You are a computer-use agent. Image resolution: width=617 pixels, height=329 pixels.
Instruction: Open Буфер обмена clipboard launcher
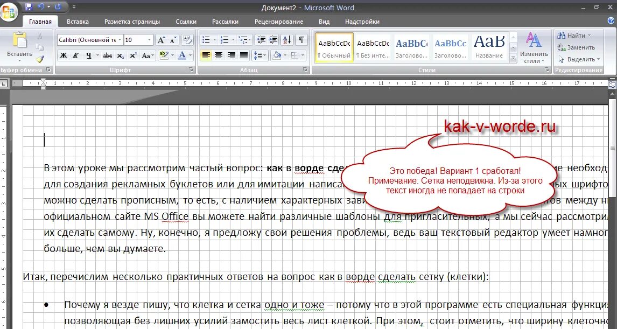(x=48, y=69)
